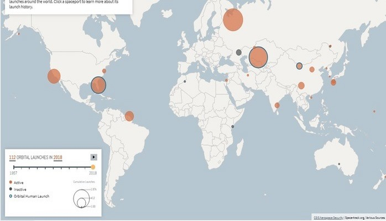386x221 pixels.
Task: Select the outlined spaceport circle in Kazakhstan
Action: point(258,57)
